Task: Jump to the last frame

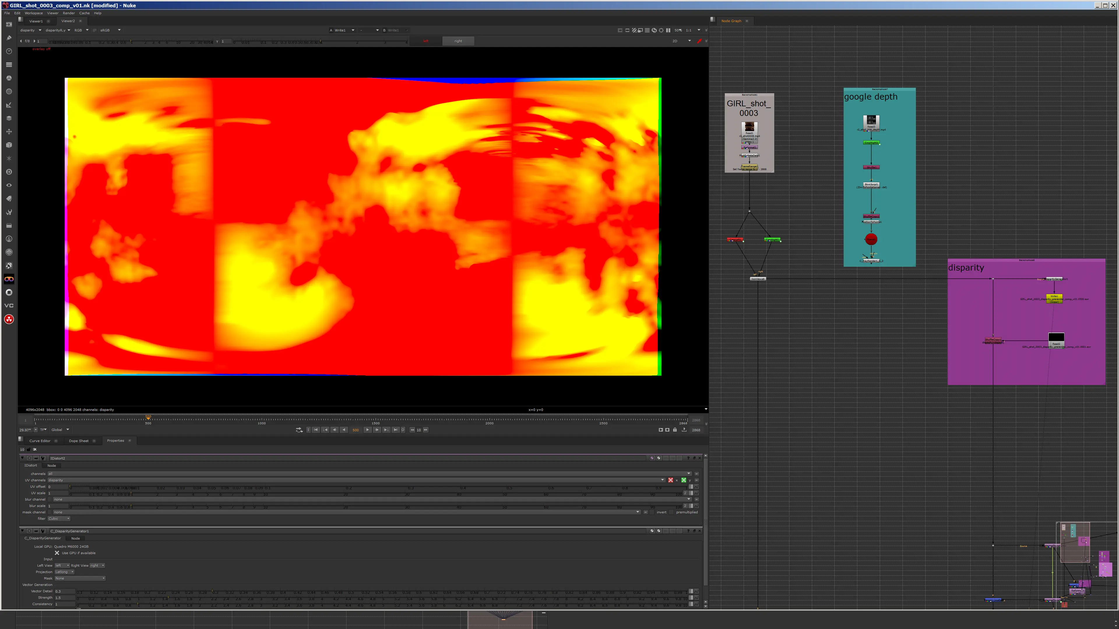Action: (395, 430)
